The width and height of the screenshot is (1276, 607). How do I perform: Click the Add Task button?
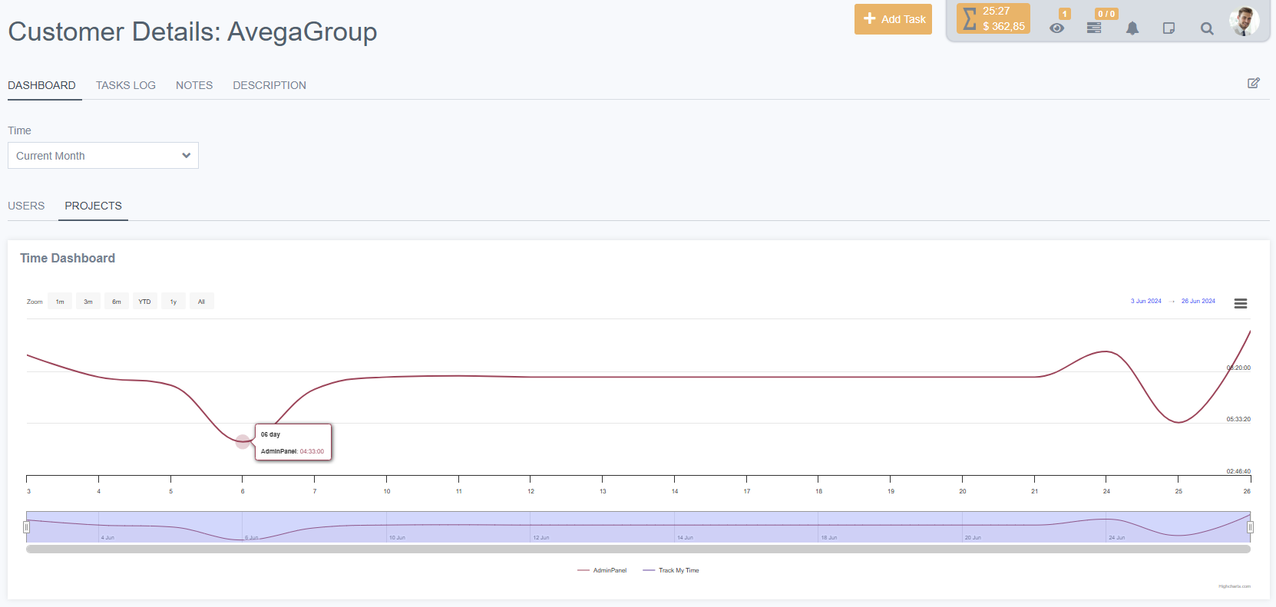pos(893,19)
